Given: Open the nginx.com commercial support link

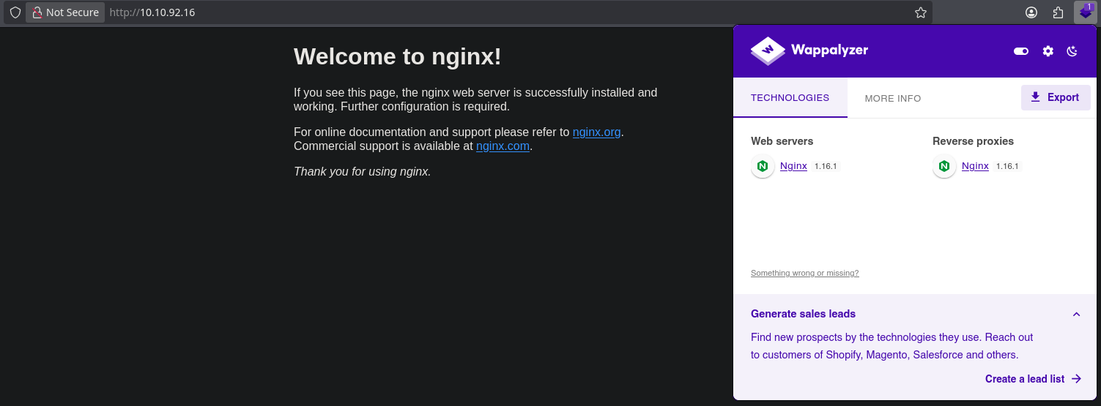Looking at the screenshot, I should click(x=503, y=146).
